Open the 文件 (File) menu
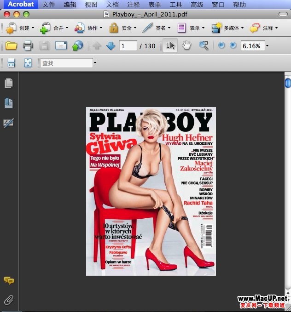Screen dimensions: 291x312 tap(49, 5)
